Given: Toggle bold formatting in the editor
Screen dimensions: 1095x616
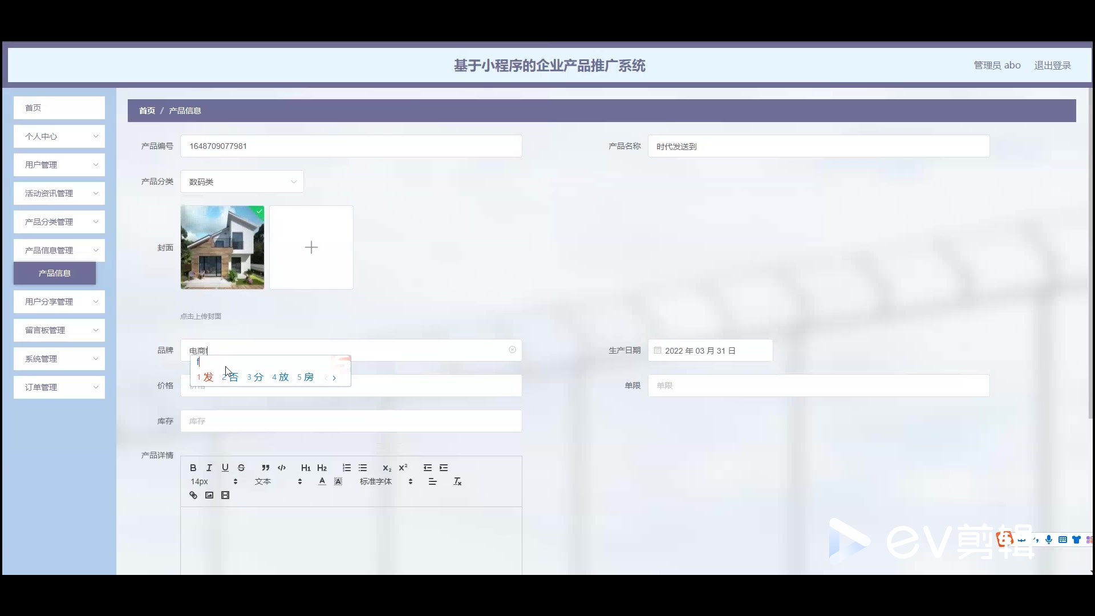Looking at the screenshot, I should (x=193, y=468).
